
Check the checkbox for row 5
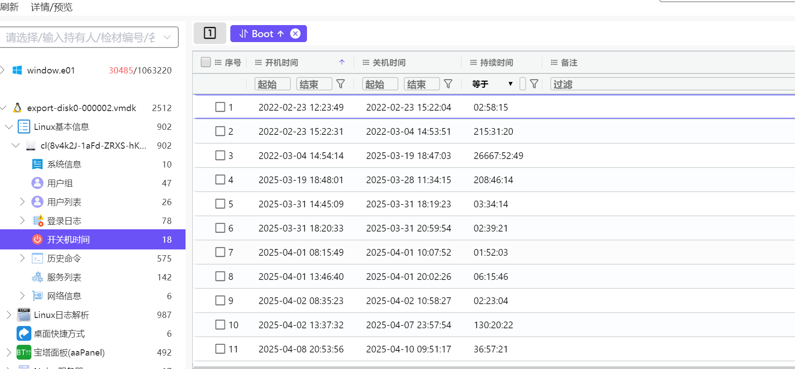pos(220,204)
